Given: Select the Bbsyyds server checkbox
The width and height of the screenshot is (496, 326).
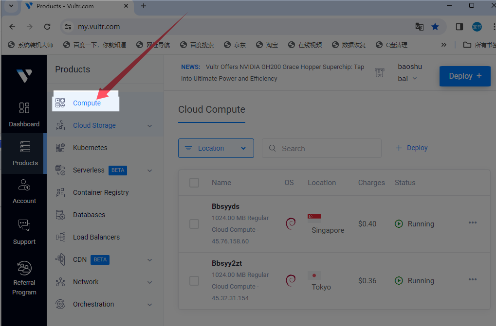Looking at the screenshot, I should click(194, 224).
